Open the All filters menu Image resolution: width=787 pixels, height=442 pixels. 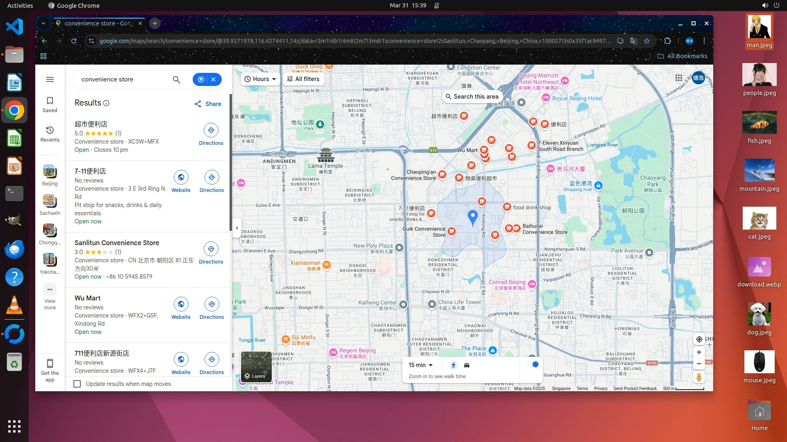pos(303,79)
